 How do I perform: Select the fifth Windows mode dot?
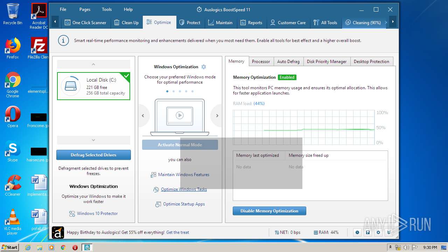coord(192,91)
